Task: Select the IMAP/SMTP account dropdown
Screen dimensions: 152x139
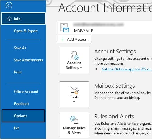Action: [105, 28]
